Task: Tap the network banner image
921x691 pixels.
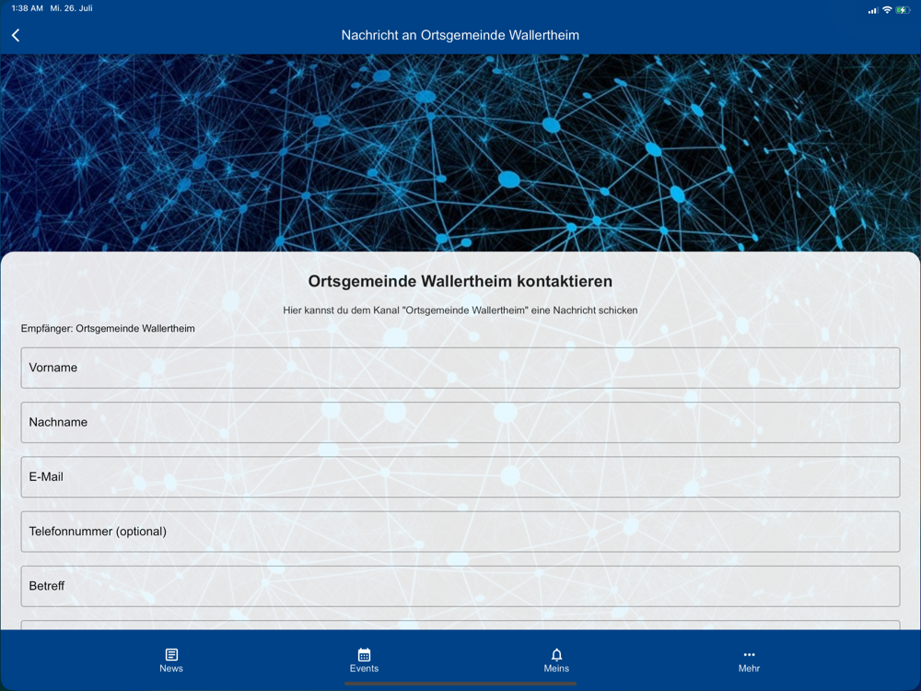Action: pos(460,153)
